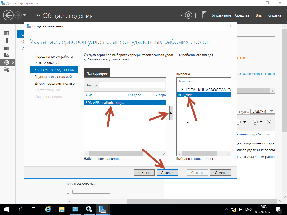The image size is (287, 215).
Task: Open the Dashboard icon in the left sidebar
Action: (7, 33)
